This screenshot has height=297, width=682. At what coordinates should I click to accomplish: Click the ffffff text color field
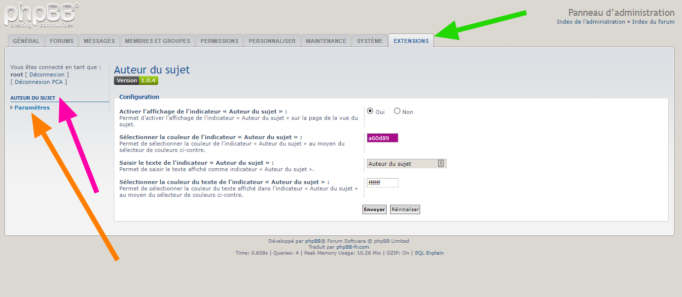click(382, 183)
